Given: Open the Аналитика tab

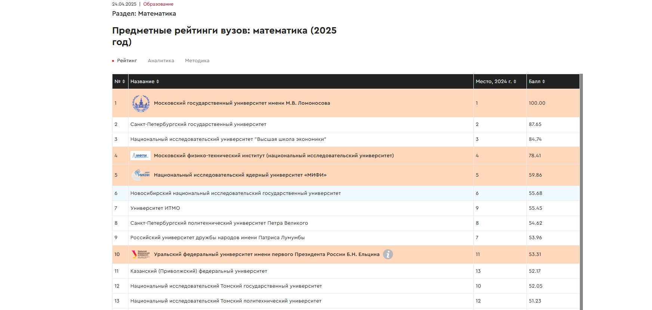Looking at the screenshot, I should pyautogui.click(x=161, y=61).
